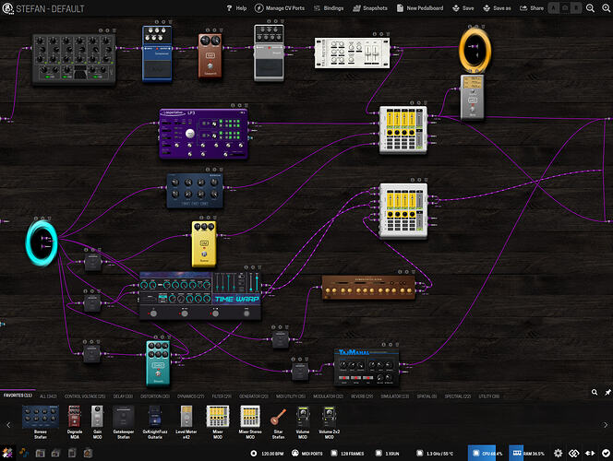Open the Simulator category tab
This screenshot has width=613, height=461.
[x=395, y=396]
